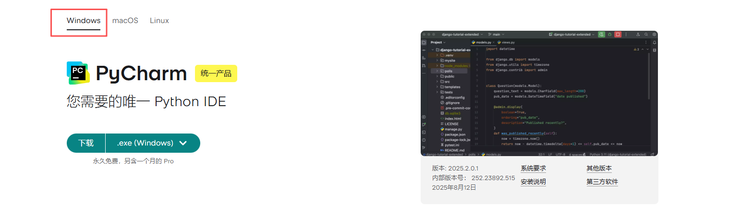Click the green 下载 button
This screenshot has width=729, height=219.
click(x=86, y=143)
